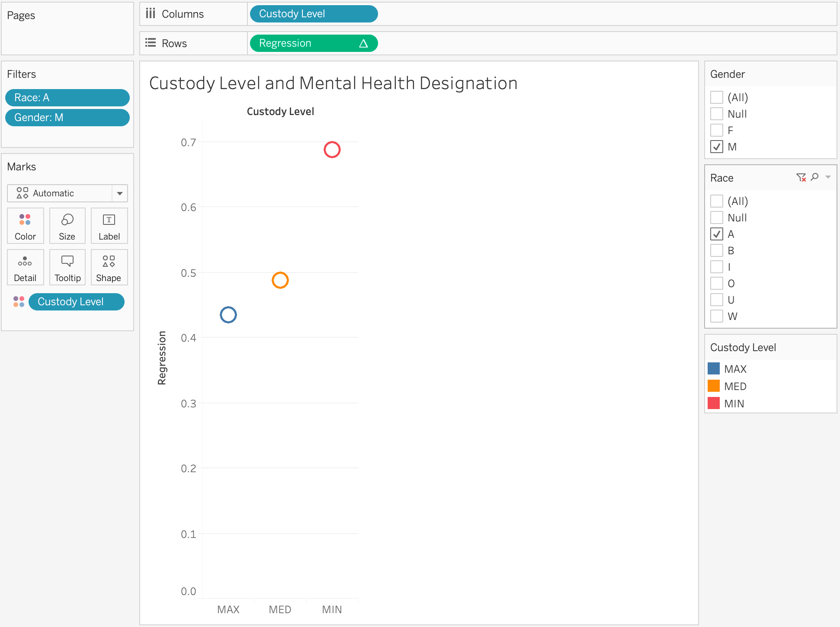Open the Label marks card
The height and width of the screenshot is (627, 840).
coord(109,226)
